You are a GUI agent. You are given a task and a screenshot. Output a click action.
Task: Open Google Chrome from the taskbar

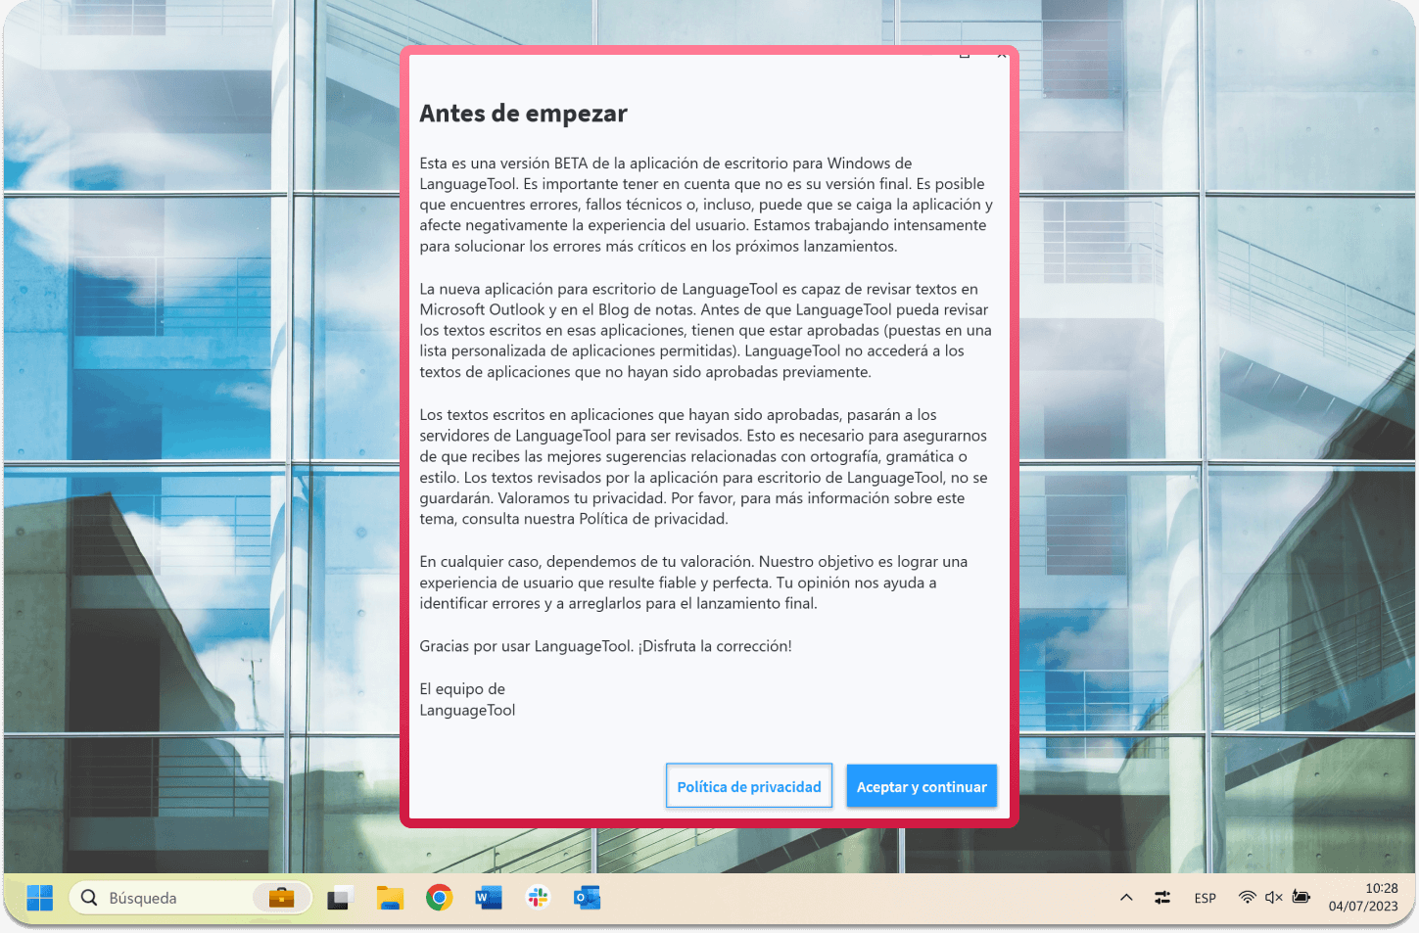coord(439,898)
